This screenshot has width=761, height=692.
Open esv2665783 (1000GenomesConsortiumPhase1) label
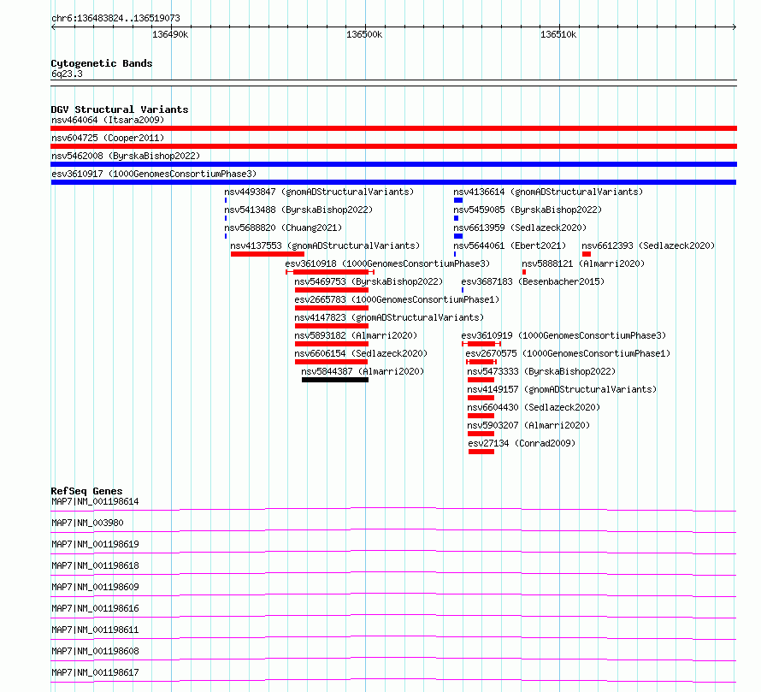tap(397, 299)
